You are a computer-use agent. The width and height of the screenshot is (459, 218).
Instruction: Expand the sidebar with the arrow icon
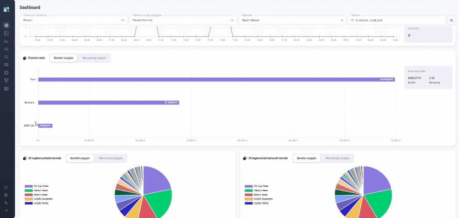click(x=6, y=211)
